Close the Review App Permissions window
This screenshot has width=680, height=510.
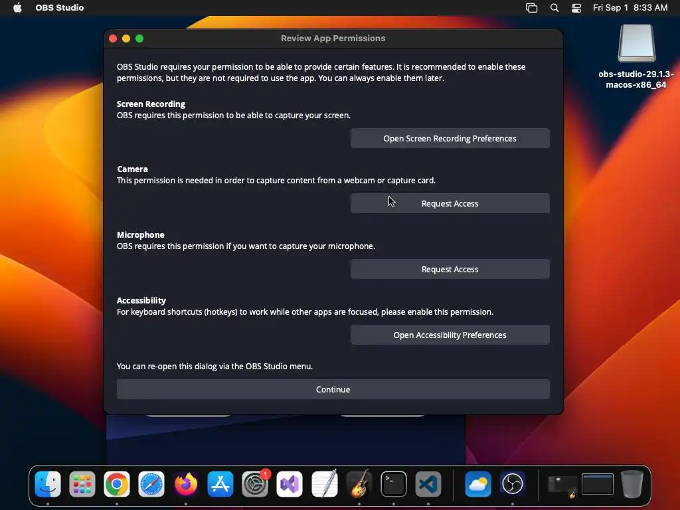tap(113, 39)
